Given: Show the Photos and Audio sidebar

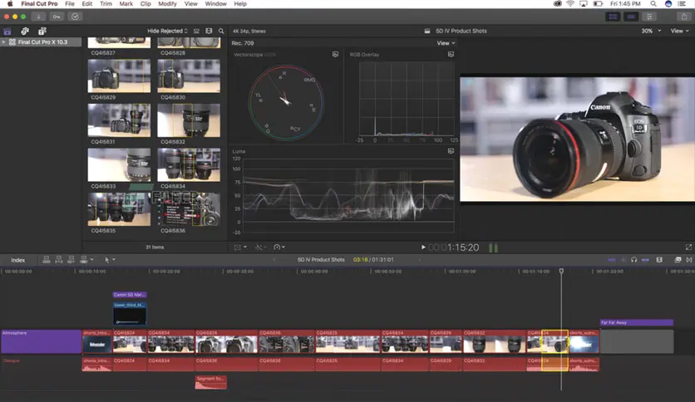Looking at the screenshot, I should tap(25, 31).
